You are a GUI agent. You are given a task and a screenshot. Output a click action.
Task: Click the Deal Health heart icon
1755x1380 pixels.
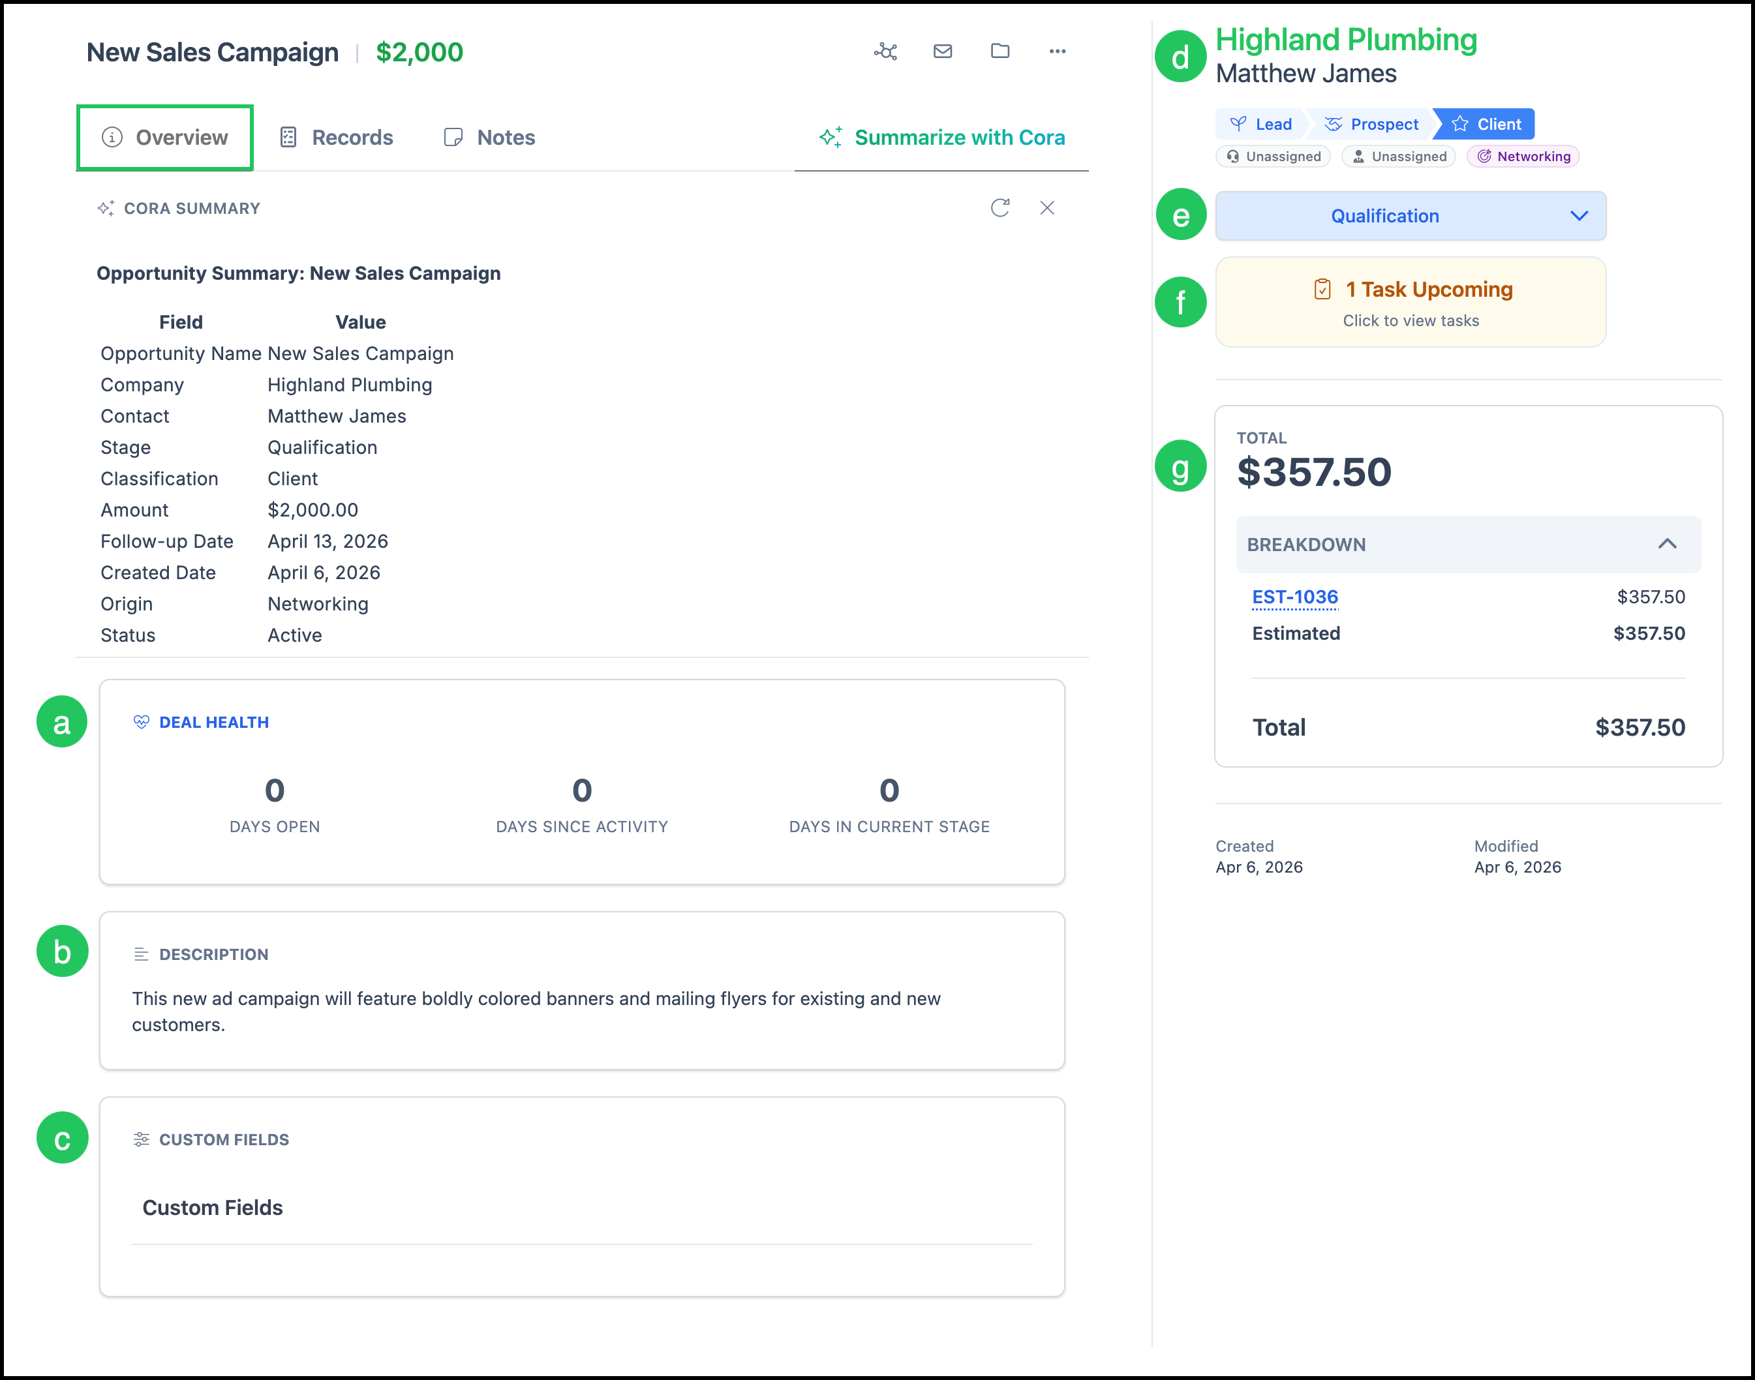pos(142,723)
